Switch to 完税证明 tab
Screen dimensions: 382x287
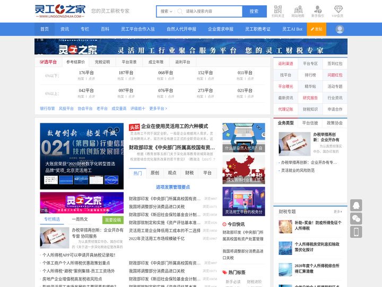(102, 62)
